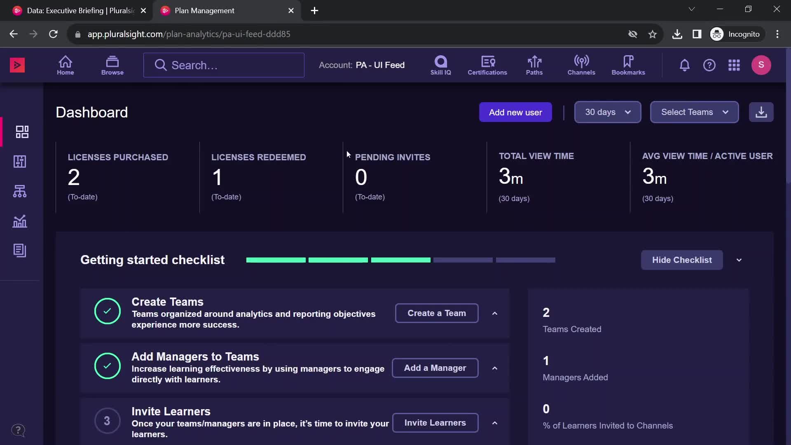Close the Data: Executive Briefing tab
Image resolution: width=791 pixels, height=445 pixels.
143,11
